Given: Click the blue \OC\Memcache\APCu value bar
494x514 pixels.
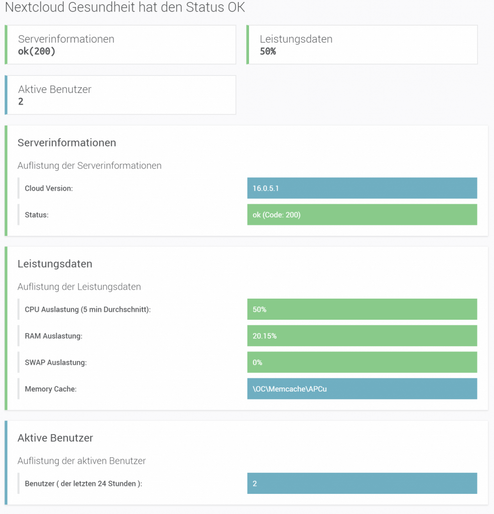Looking at the screenshot, I should coord(362,389).
